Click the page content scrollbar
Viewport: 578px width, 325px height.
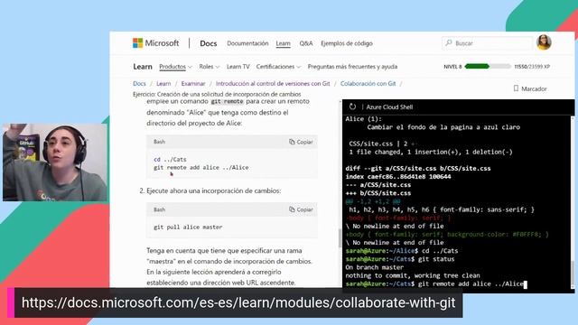(340, 237)
